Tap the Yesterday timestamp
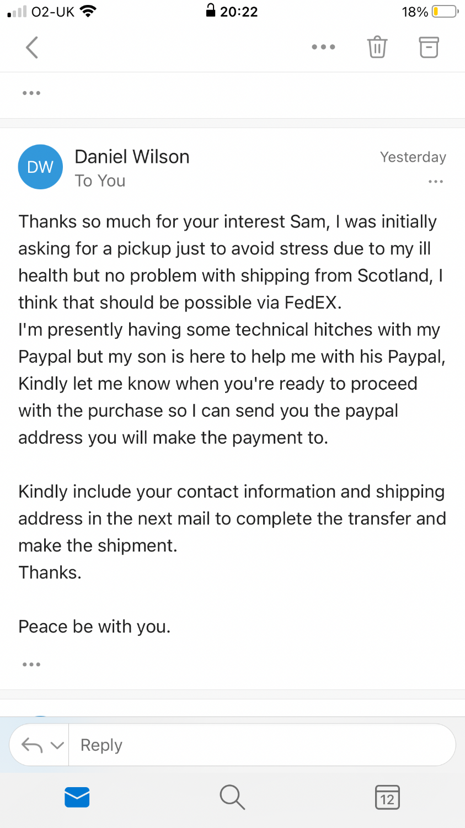 (x=413, y=157)
